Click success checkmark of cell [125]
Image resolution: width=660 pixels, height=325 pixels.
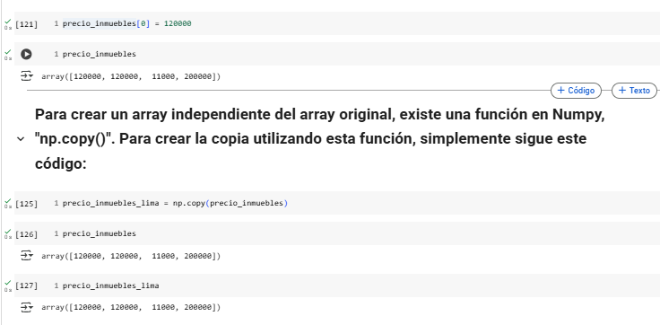[7, 201]
